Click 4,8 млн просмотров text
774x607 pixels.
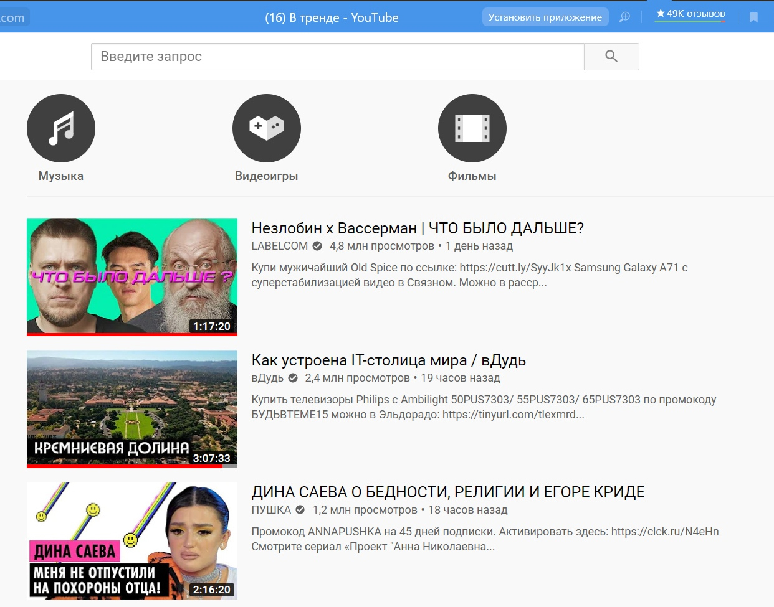(x=382, y=246)
